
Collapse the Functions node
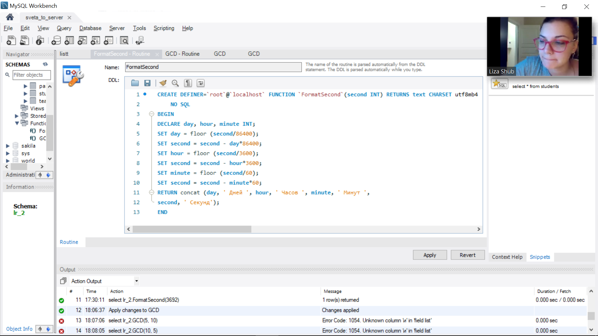(17, 124)
